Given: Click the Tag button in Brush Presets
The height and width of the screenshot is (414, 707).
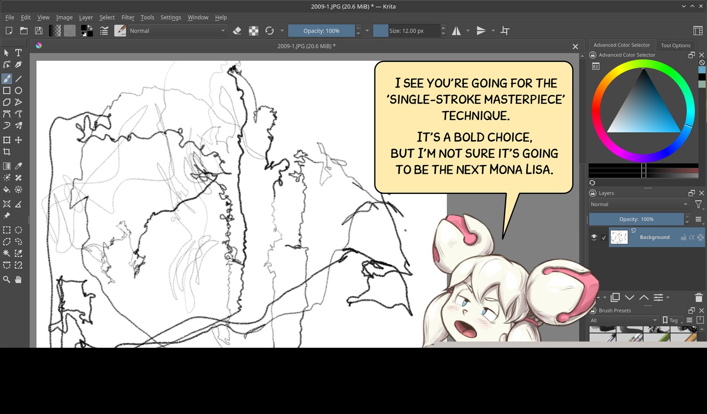Looking at the screenshot, I should (671, 320).
